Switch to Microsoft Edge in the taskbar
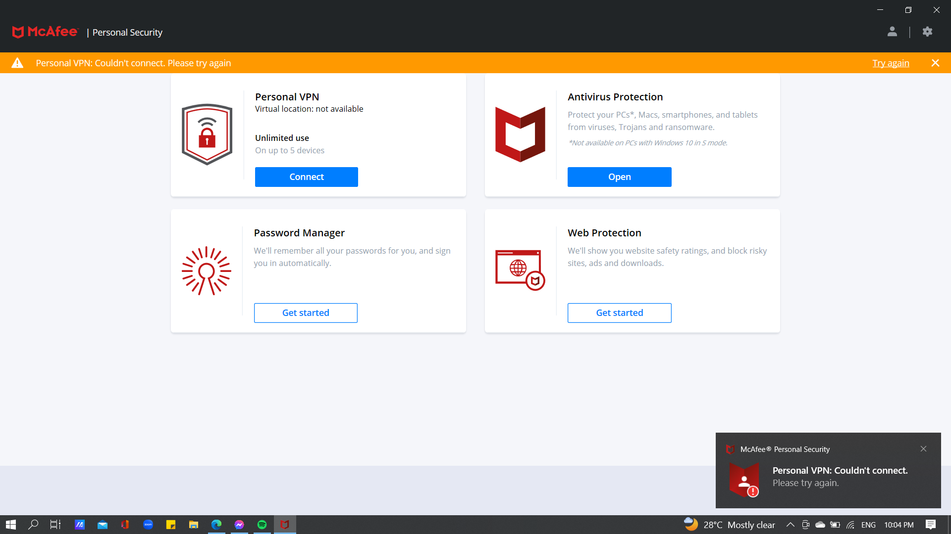This screenshot has width=951, height=534. (x=216, y=525)
